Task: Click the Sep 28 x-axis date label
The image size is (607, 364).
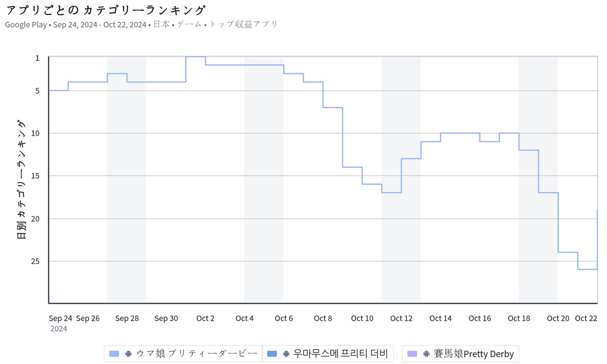Action: pyautogui.click(x=127, y=318)
